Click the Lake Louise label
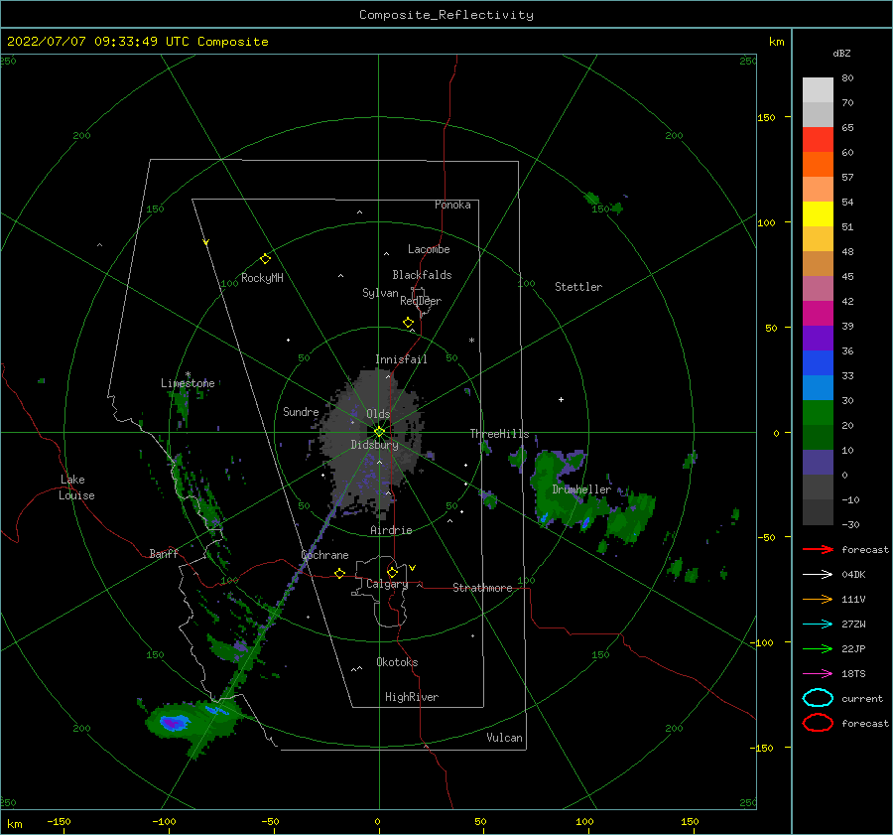The image size is (893, 835). coord(76,487)
